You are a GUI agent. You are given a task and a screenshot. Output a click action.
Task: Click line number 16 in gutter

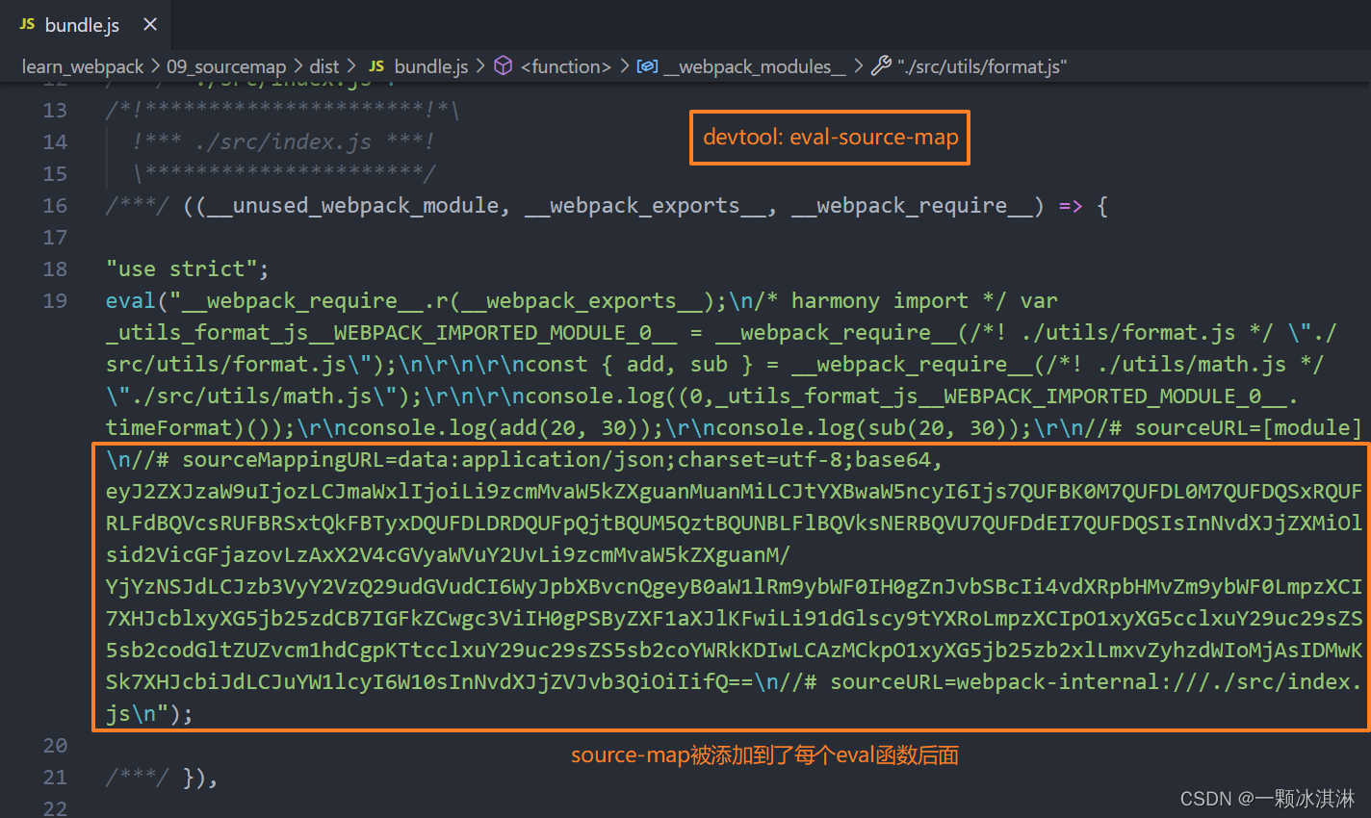pyautogui.click(x=55, y=206)
